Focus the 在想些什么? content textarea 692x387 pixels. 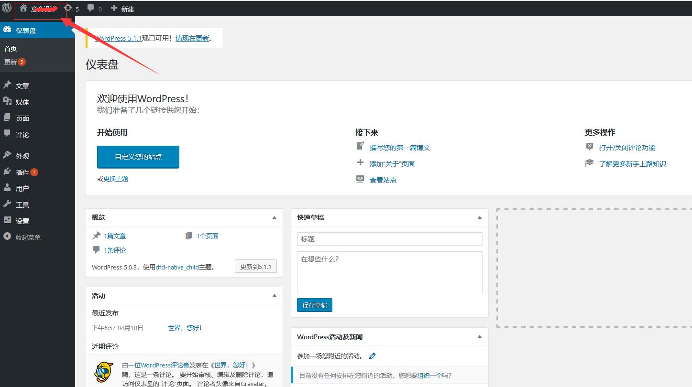[390, 273]
